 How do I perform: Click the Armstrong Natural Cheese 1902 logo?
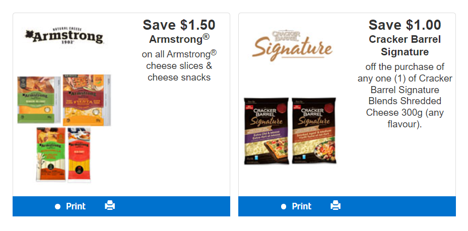[x=64, y=36]
